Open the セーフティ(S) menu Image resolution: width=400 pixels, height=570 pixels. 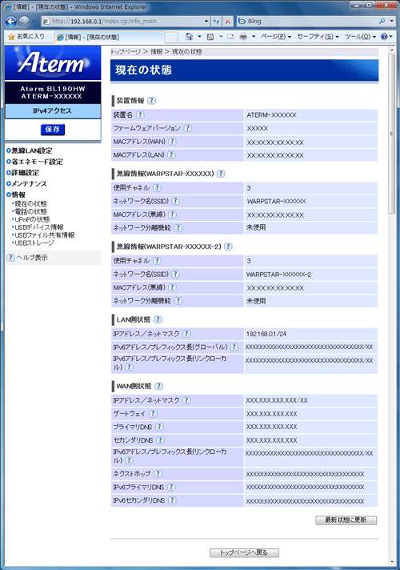pyautogui.click(x=318, y=37)
